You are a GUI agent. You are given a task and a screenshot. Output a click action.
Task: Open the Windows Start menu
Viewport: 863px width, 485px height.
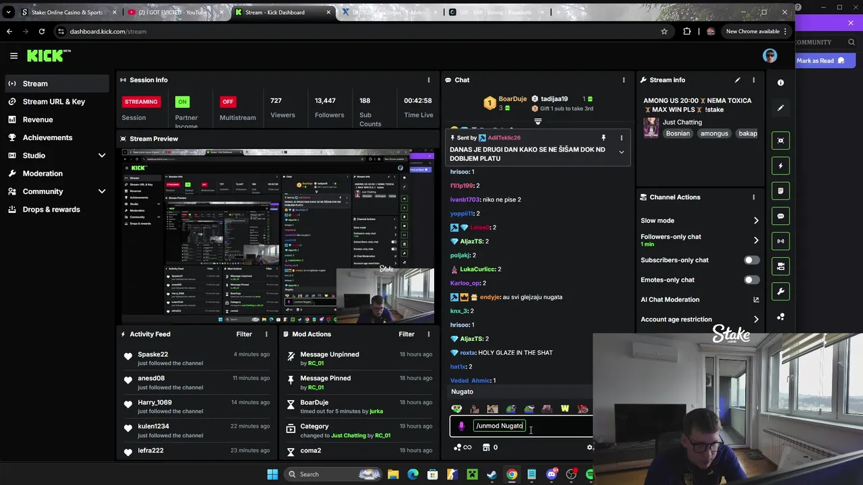tap(272, 474)
